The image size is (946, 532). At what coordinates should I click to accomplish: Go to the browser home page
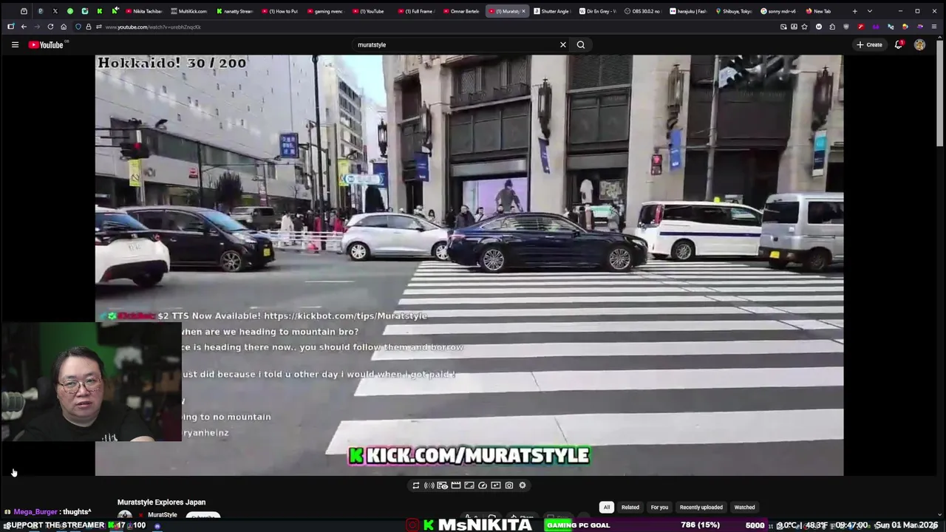coord(64,27)
